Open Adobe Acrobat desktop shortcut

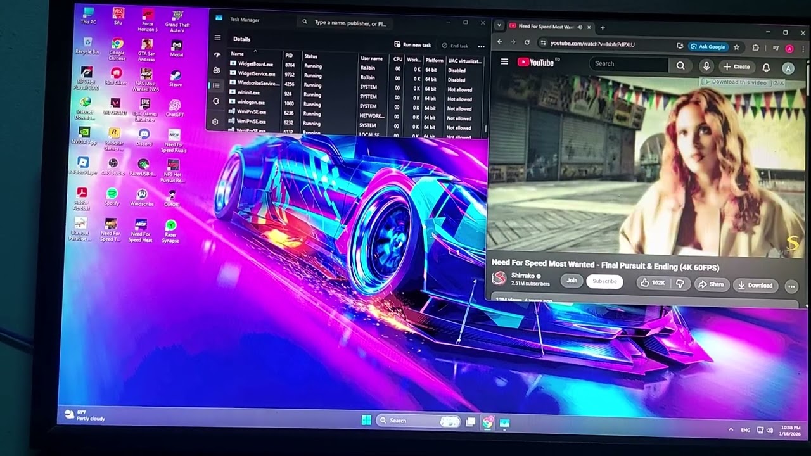tap(82, 198)
